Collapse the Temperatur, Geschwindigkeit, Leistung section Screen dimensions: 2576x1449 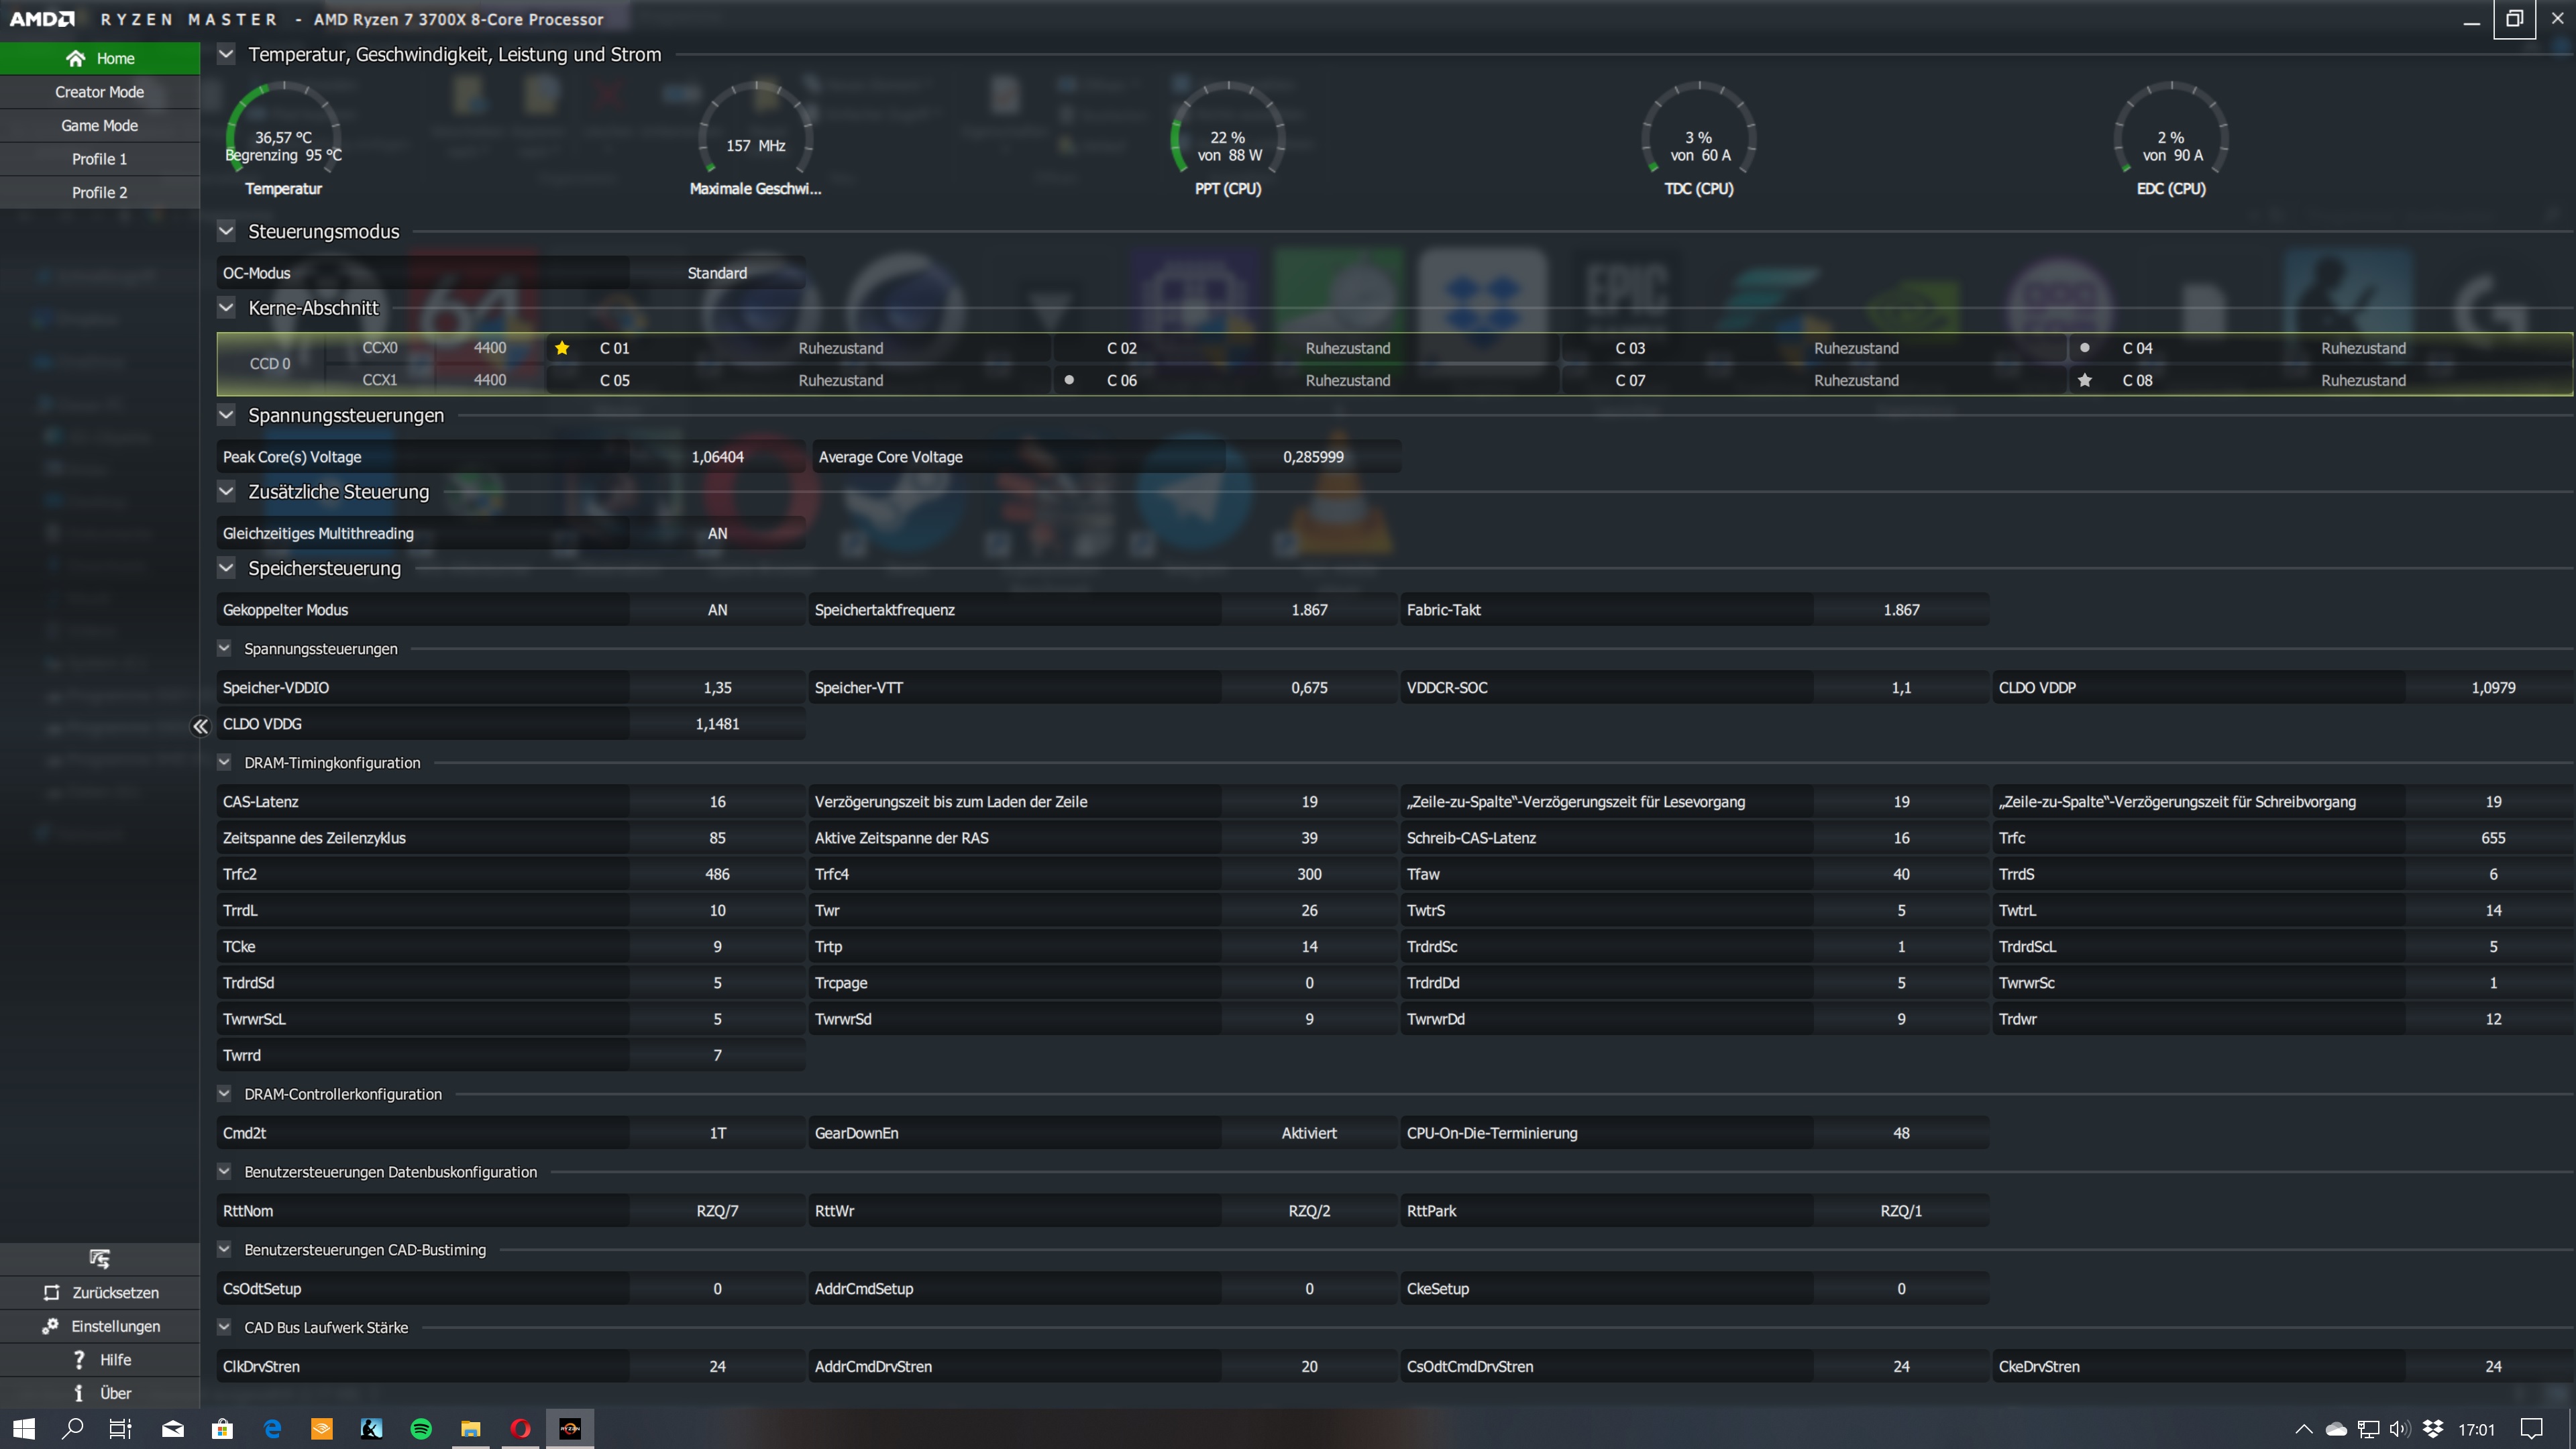(x=226, y=54)
